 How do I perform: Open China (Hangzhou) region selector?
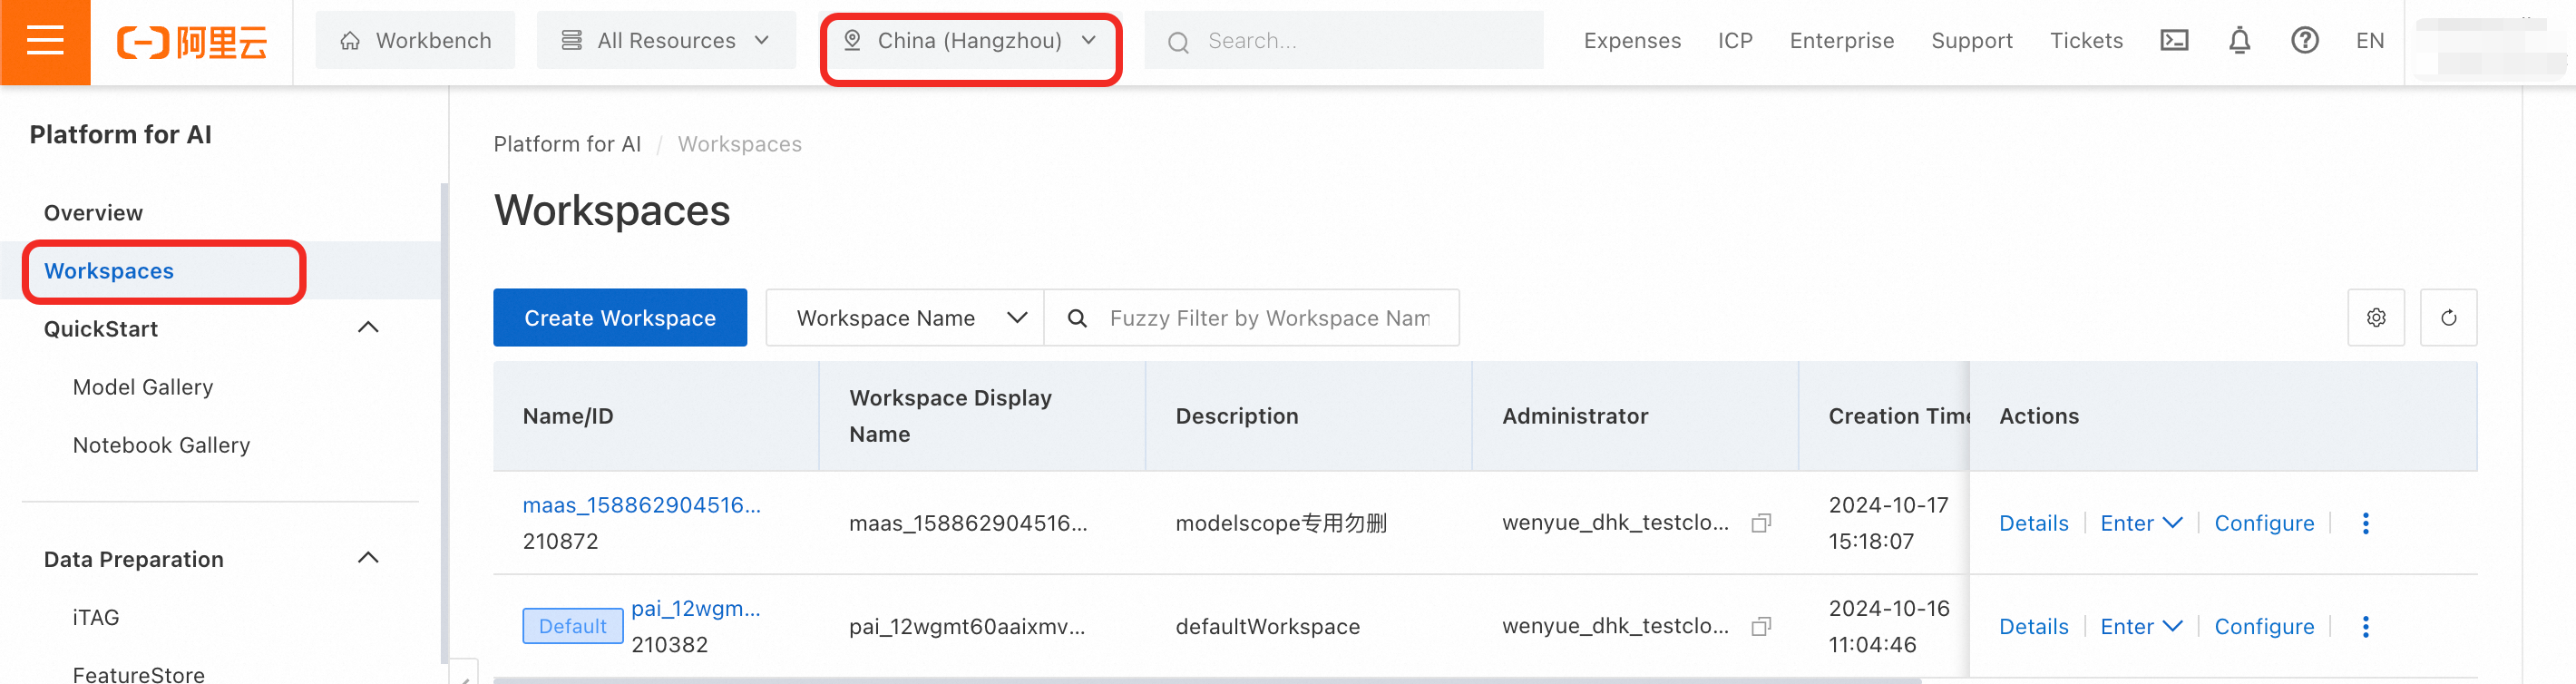pyautogui.click(x=970, y=41)
